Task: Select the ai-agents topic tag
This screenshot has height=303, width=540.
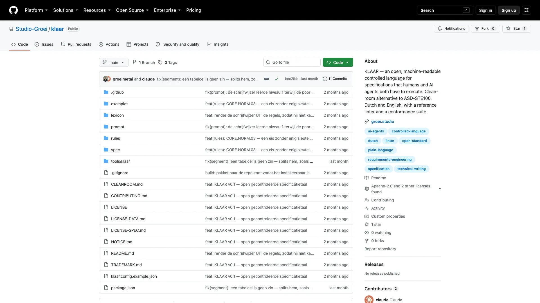Action: (376, 131)
